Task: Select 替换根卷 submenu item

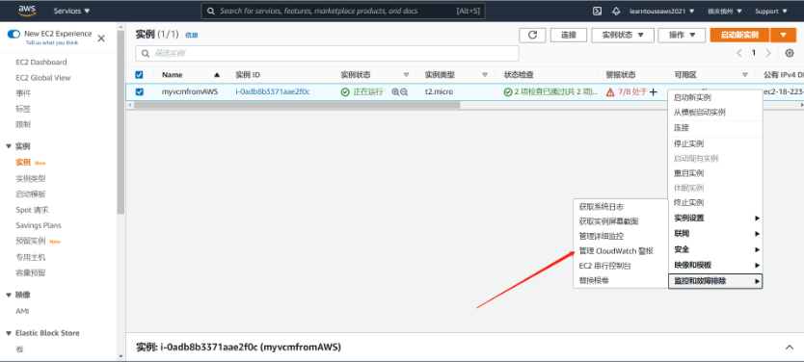Action: pyautogui.click(x=594, y=280)
